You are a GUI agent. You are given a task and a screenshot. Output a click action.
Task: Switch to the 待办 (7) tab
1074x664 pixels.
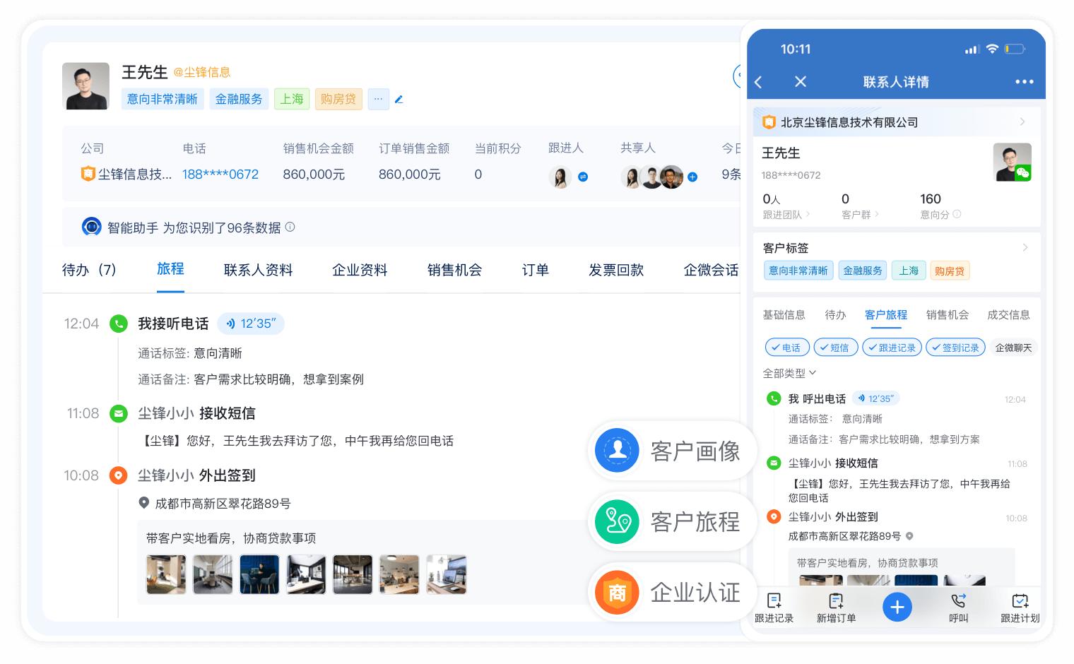coord(89,270)
